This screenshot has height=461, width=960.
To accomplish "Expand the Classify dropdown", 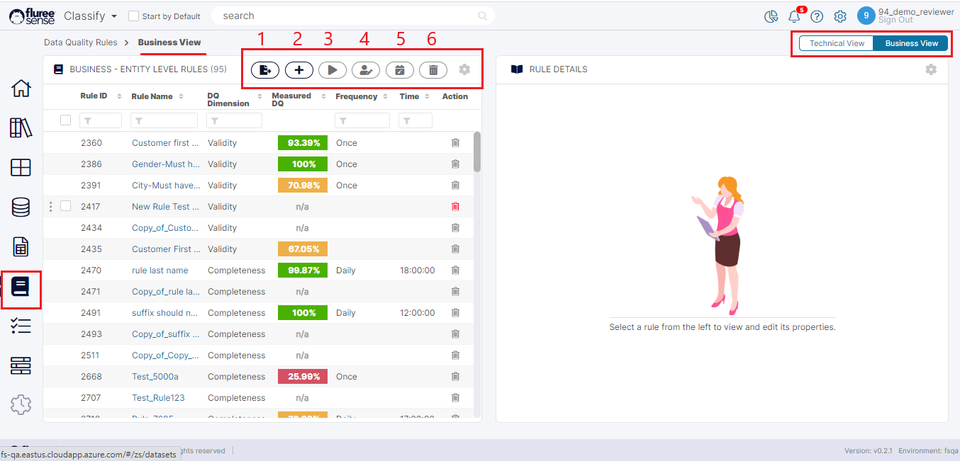I will (x=90, y=16).
